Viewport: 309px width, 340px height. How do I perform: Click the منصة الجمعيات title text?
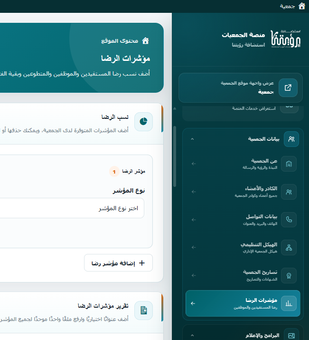click(243, 35)
